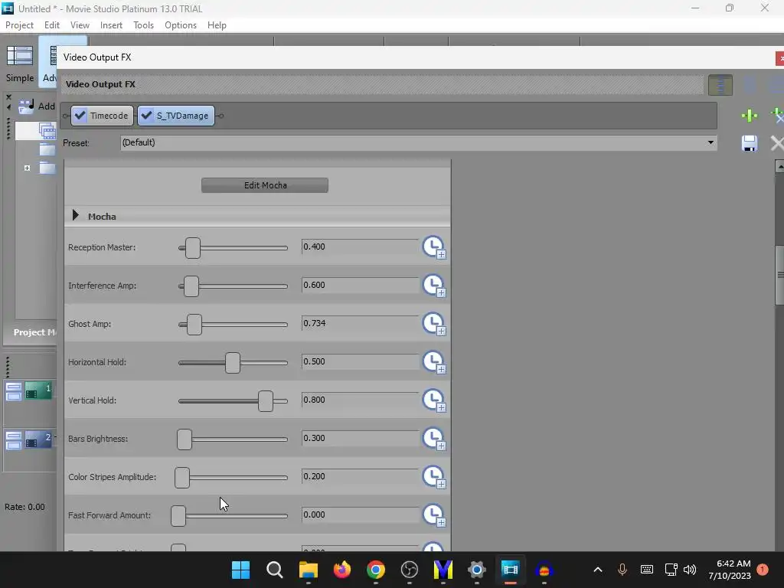Click track 1 header icon
Image resolution: width=784 pixels, height=588 pixels.
(x=38, y=391)
